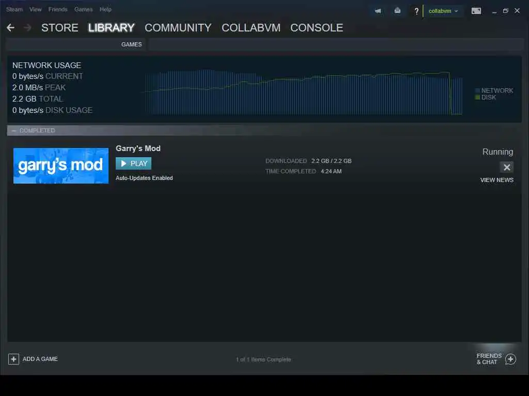Click Add a Game label
The height and width of the screenshot is (396, 529).
click(x=40, y=359)
